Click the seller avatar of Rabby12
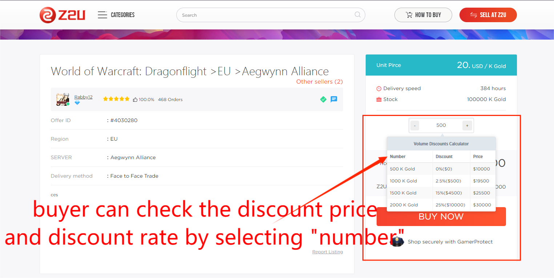The width and height of the screenshot is (554, 278). 63,99
